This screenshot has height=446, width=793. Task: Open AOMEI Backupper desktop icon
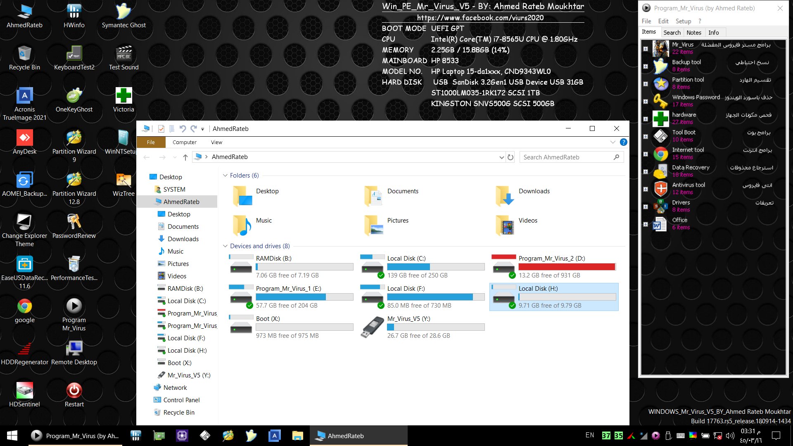point(24,185)
